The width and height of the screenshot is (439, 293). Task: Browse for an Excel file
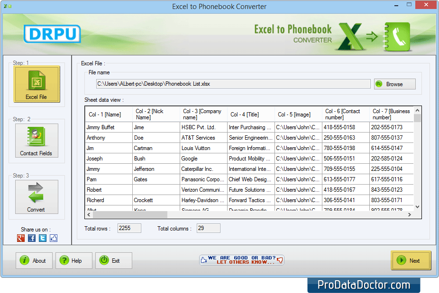point(394,84)
